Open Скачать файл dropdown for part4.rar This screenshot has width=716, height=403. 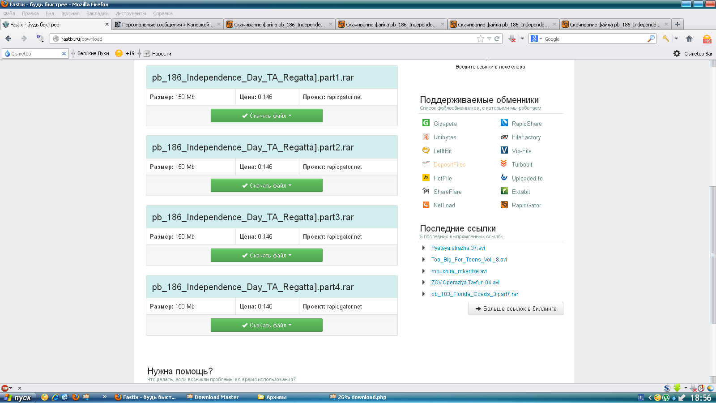[267, 325]
